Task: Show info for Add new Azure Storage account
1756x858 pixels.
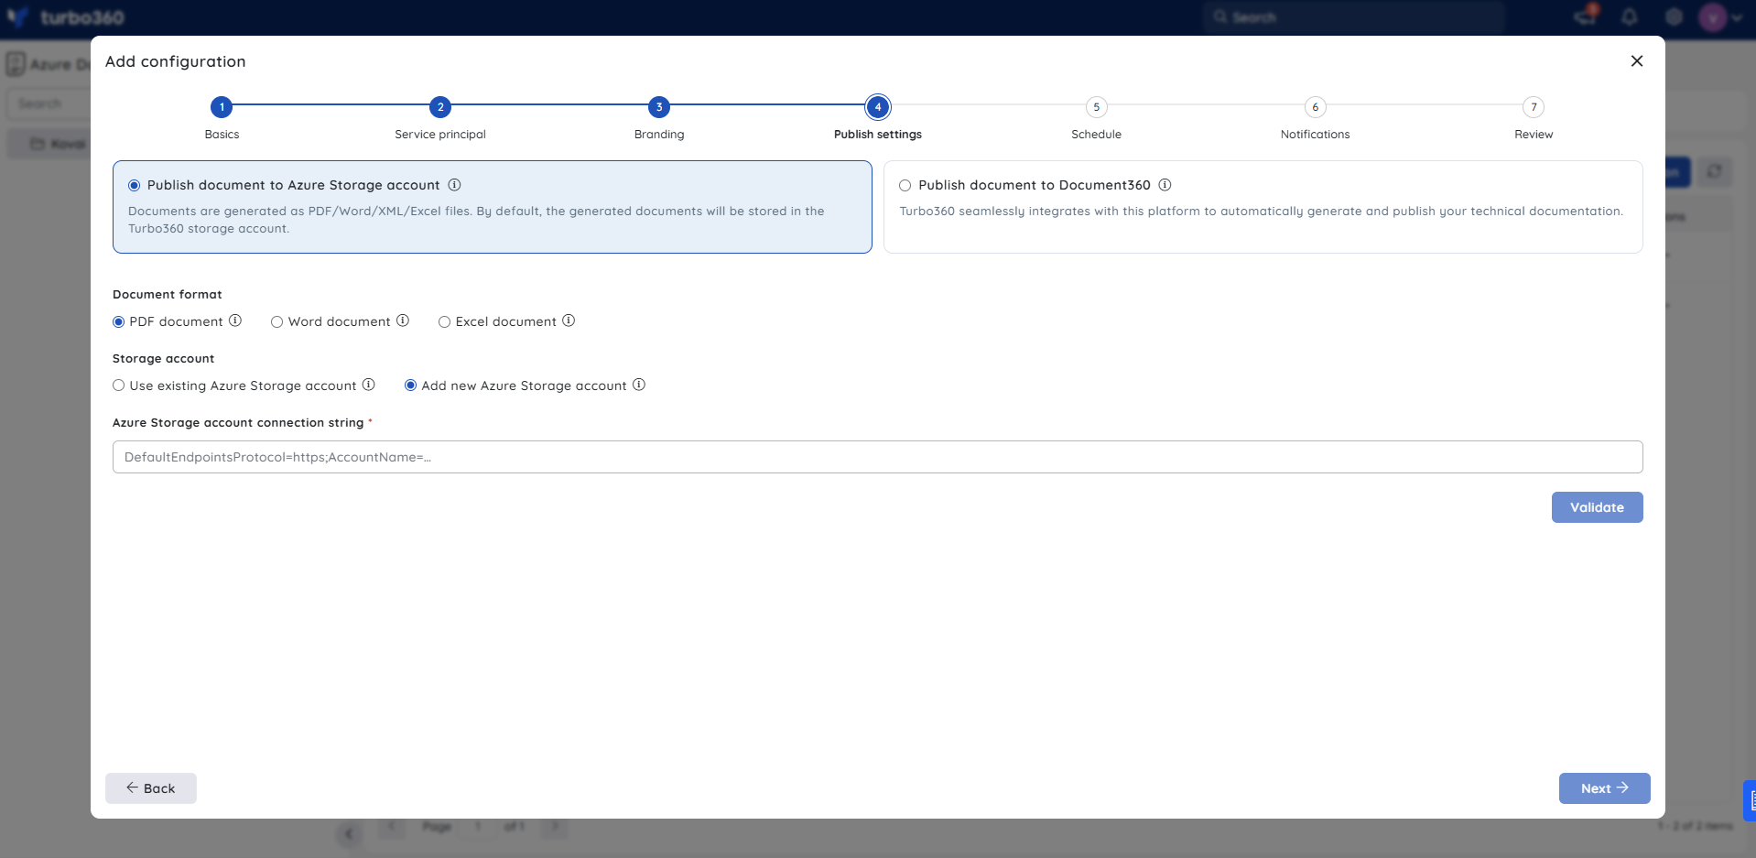Action: pyautogui.click(x=639, y=385)
